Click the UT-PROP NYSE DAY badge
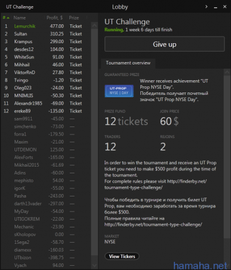Screen dimensions: 231x270 [x=119, y=91]
